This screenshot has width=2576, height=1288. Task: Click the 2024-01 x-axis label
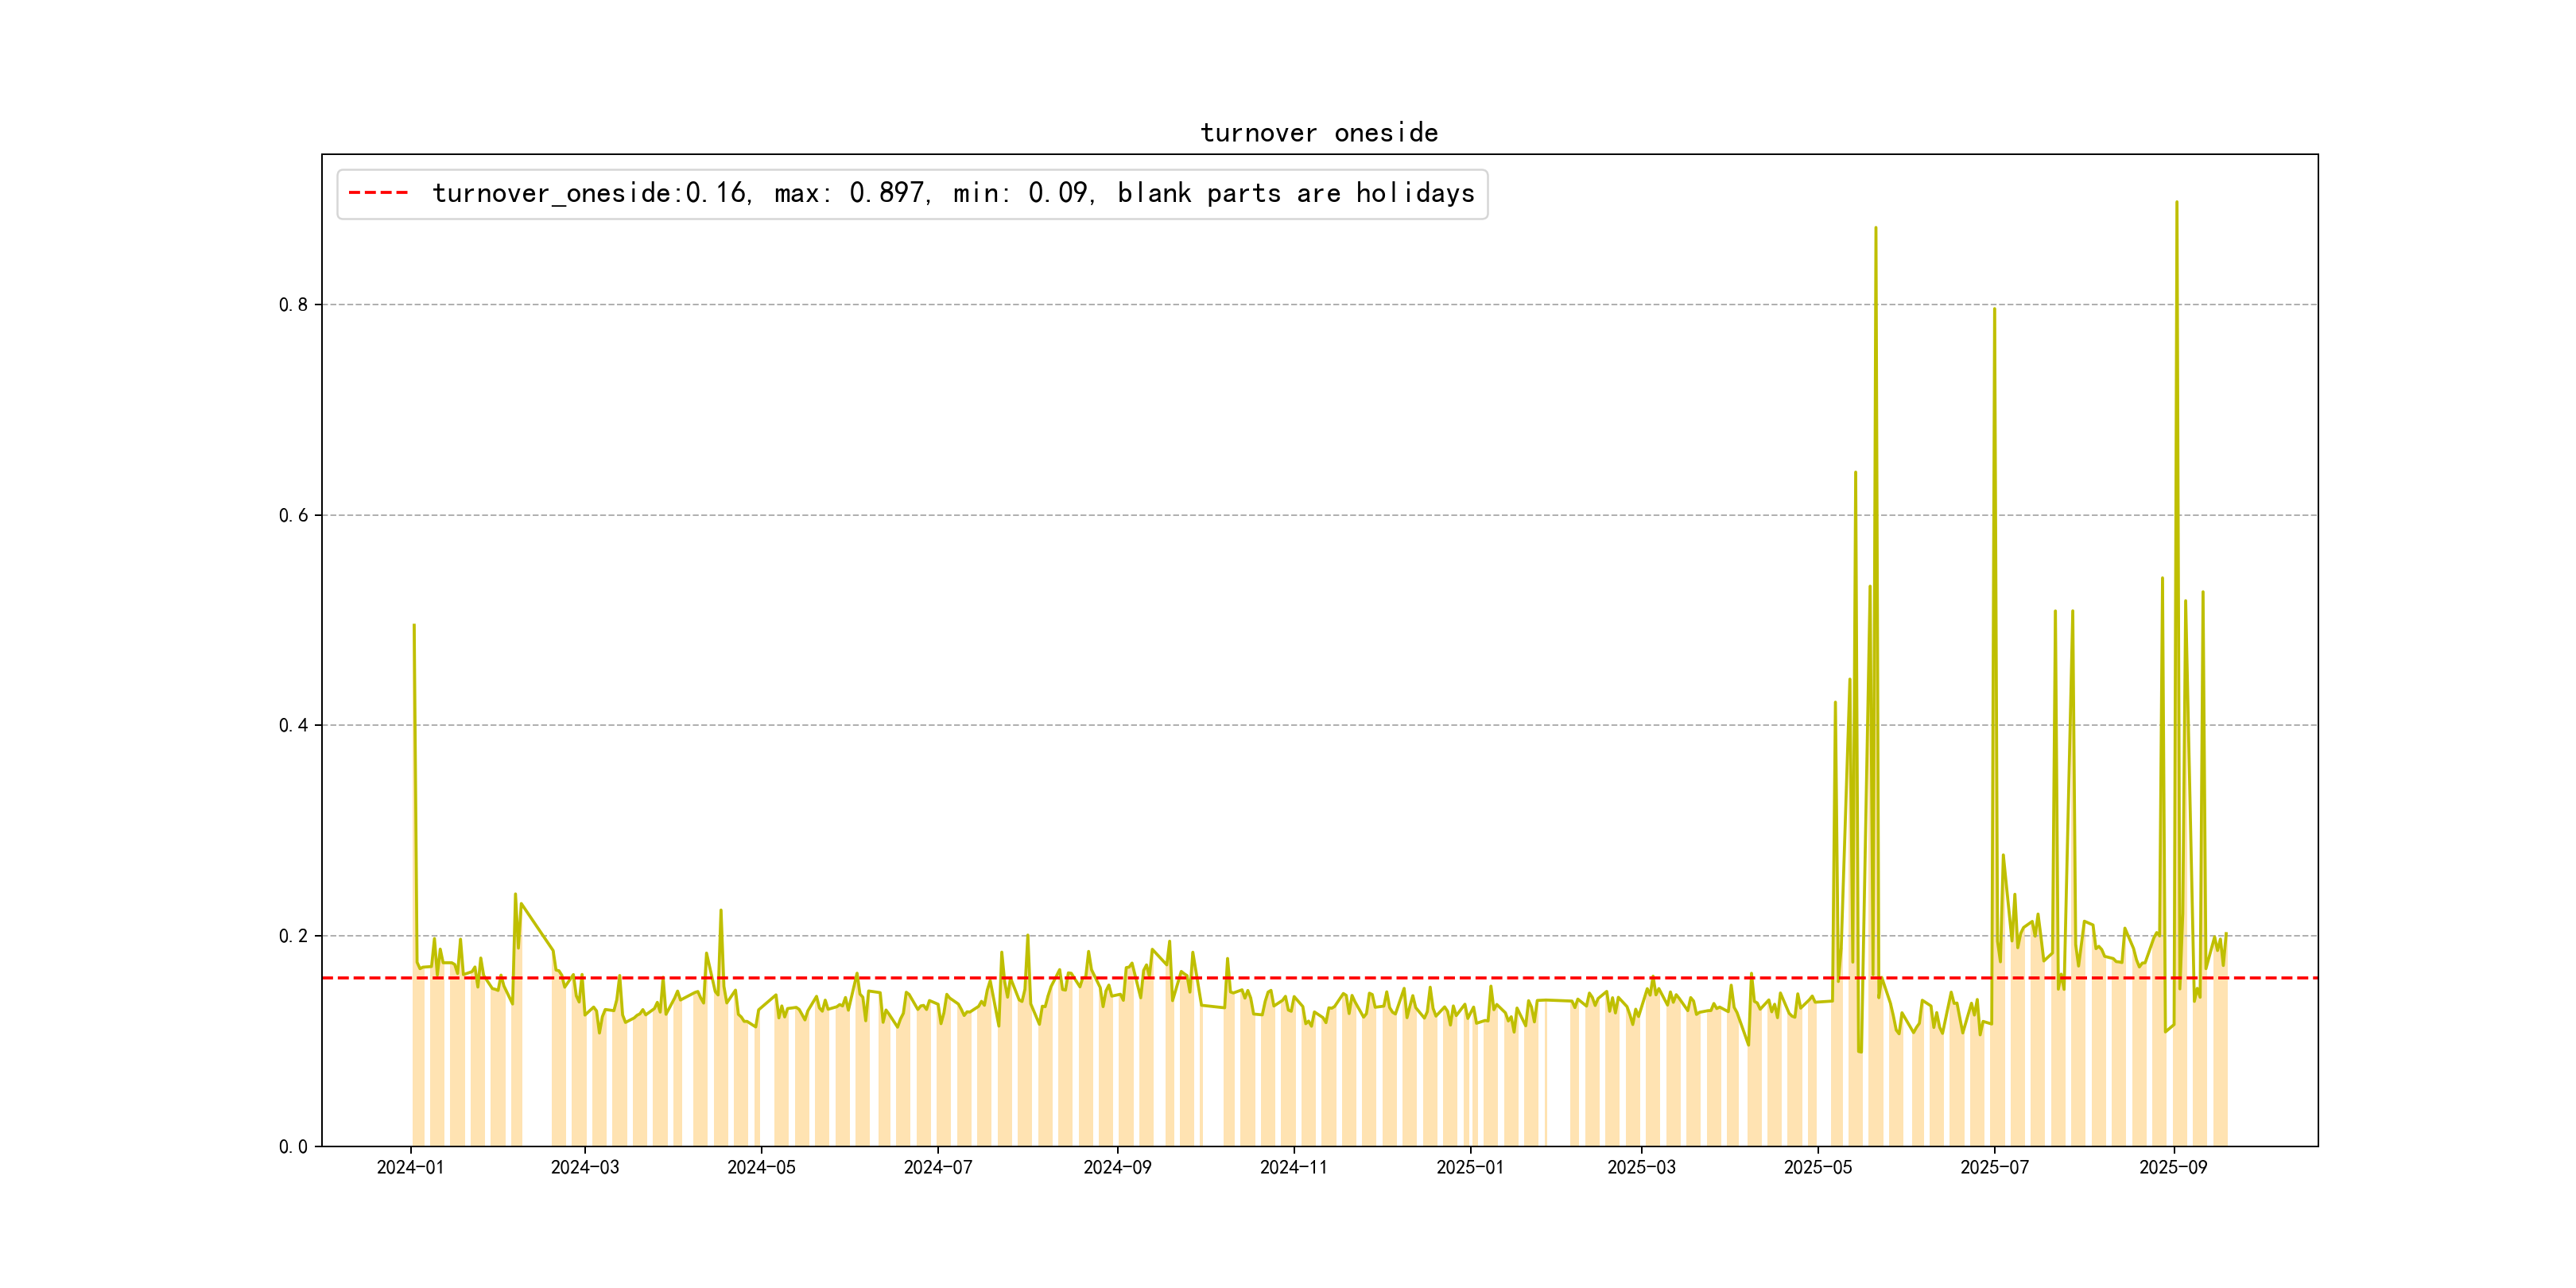(410, 1168)
